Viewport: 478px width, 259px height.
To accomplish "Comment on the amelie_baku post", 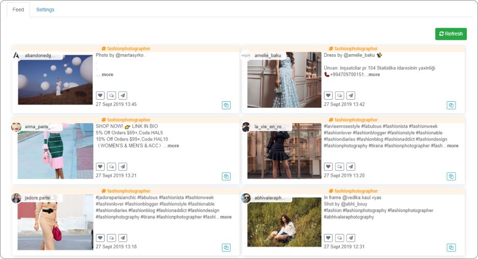I will coord(339,96).
